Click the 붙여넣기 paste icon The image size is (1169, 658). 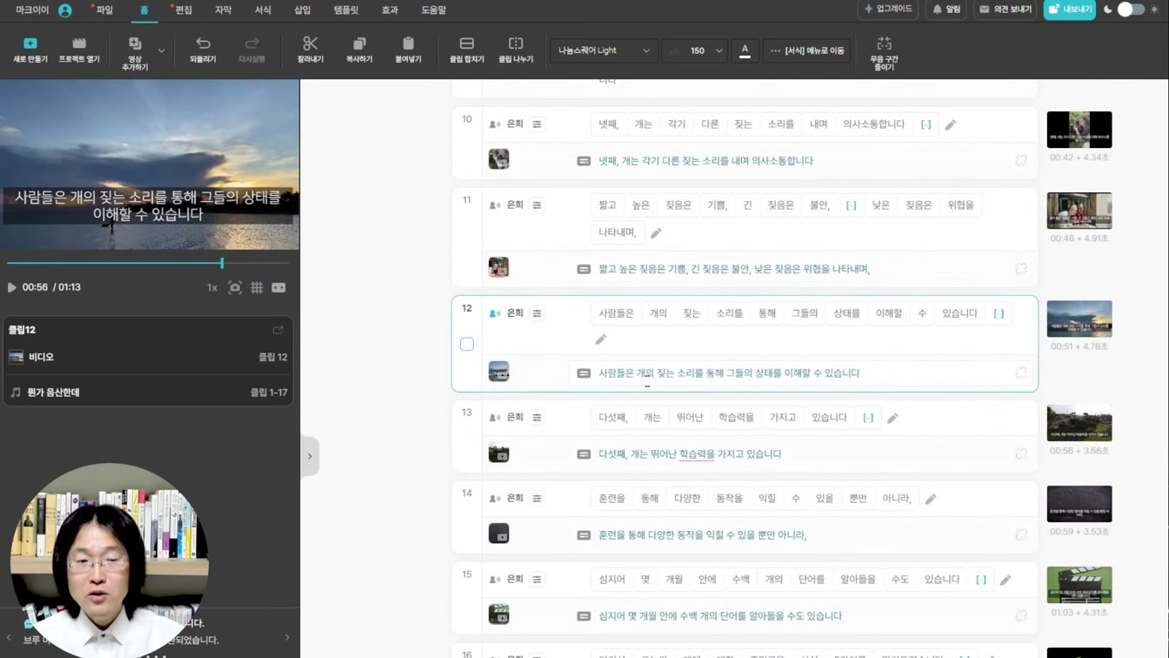tap(408, 50)
